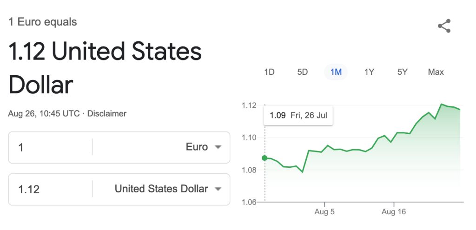Click the green data point on chart
The height and width of the screenshot is (230, 476).
coord(264,158)
